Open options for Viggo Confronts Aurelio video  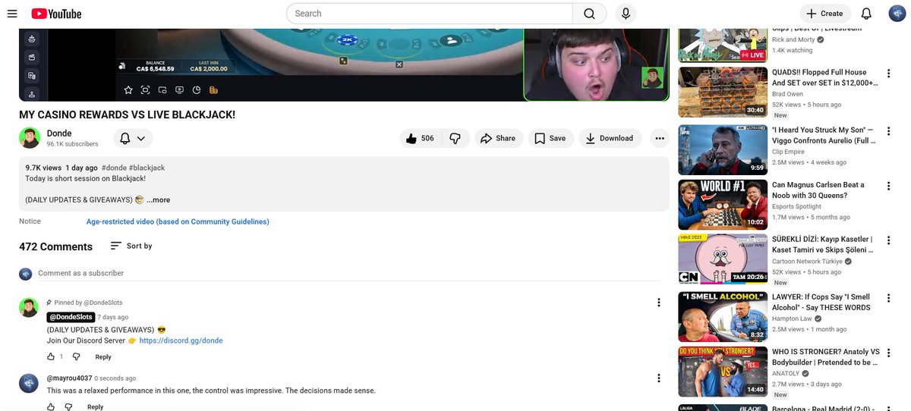(889, 130)
